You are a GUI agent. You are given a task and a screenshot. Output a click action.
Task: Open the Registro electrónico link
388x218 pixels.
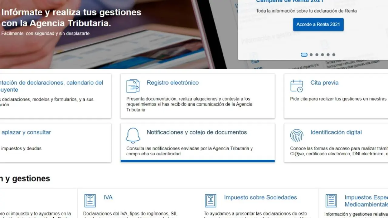(172, 83)
